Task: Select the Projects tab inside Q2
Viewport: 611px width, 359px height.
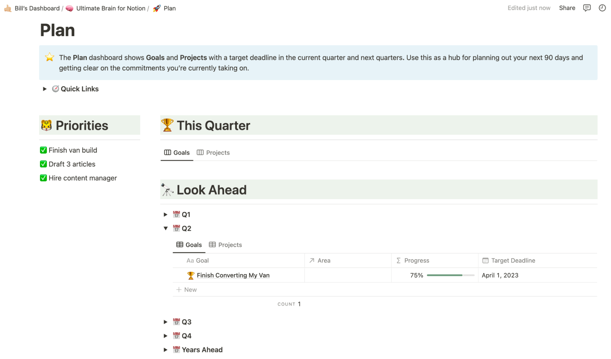Action: tap(230, 245)
